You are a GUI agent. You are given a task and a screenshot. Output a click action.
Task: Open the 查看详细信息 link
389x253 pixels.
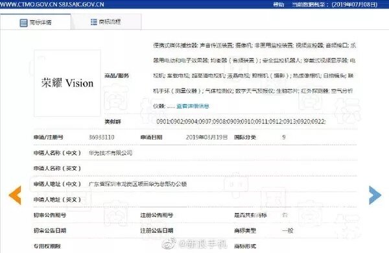coord(193,106)
